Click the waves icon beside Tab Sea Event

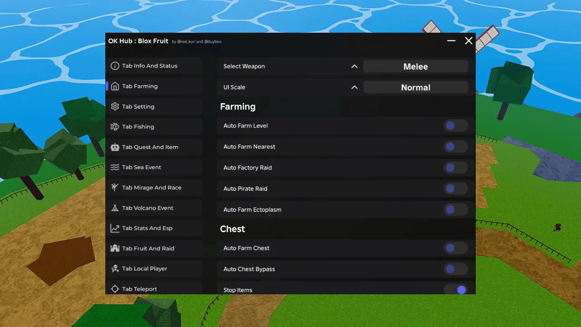[x=115, y=167]
